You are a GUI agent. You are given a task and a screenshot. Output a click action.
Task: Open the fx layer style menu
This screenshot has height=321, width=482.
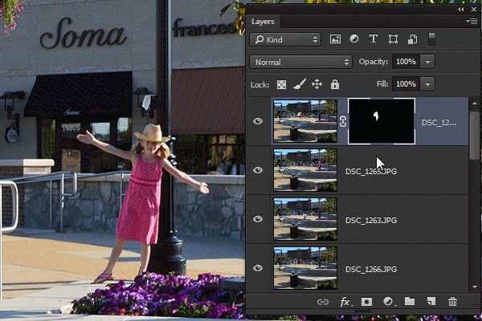point(345,302)
